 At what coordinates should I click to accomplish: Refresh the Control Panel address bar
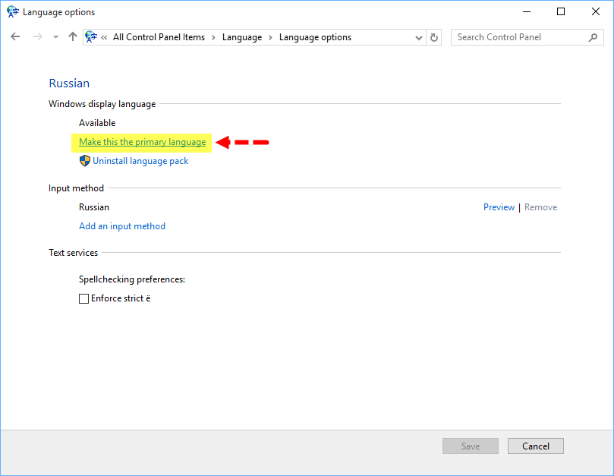[x=434, y=37]
